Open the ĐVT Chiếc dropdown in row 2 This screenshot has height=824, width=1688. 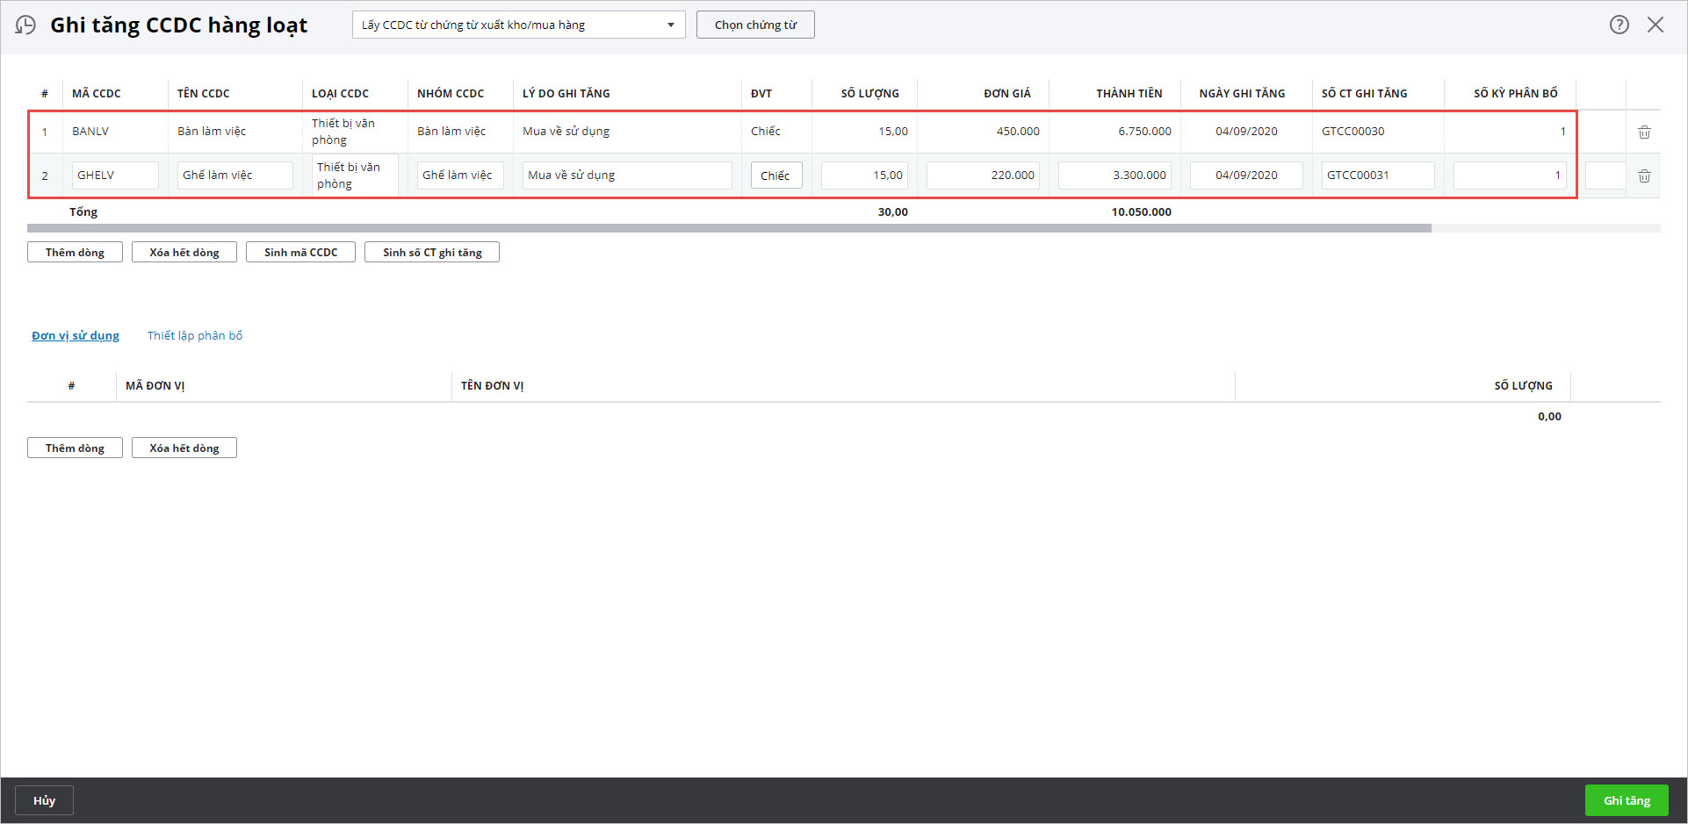tap(775, 176)
